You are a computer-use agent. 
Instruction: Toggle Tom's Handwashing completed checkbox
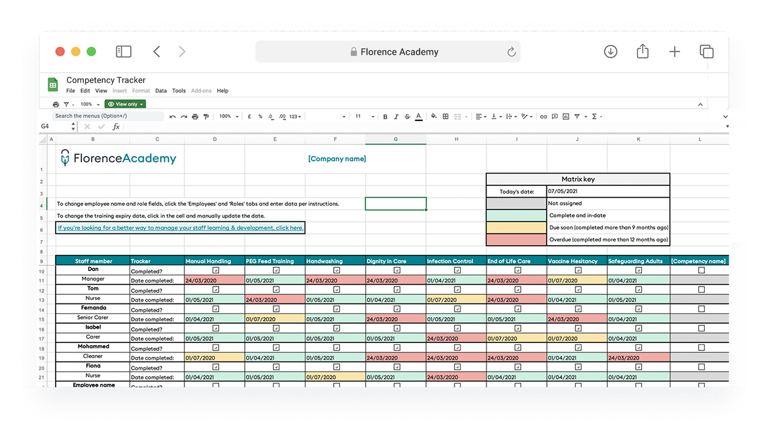(335, 289)
